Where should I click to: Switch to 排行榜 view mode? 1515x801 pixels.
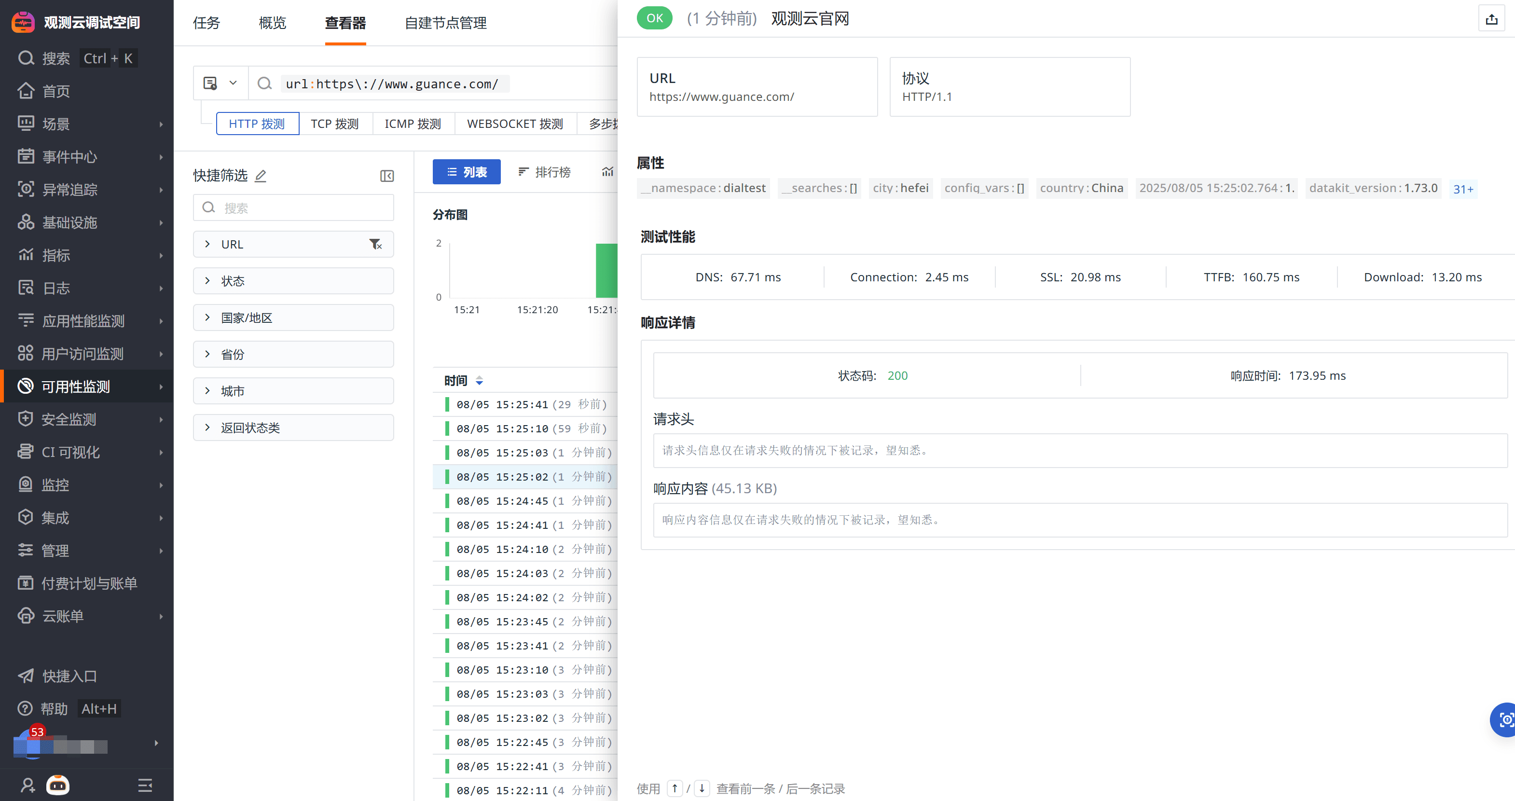544,172
